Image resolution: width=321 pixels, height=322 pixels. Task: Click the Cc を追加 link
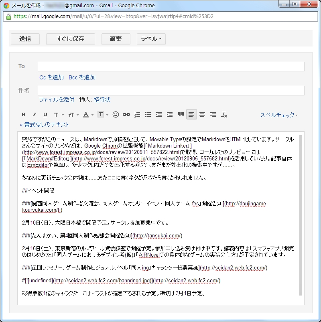pos(51,77)
